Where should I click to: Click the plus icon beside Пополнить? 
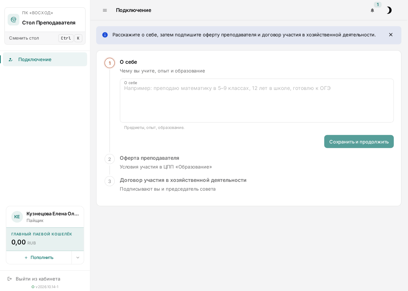[26, 258]
